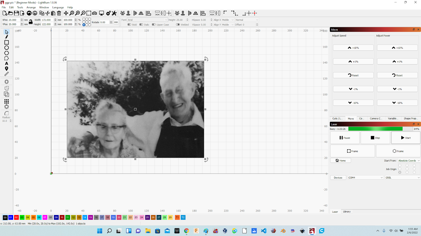Toggle the mm units button beside Rotate
The image size is (421, 236).
(116, 22)
